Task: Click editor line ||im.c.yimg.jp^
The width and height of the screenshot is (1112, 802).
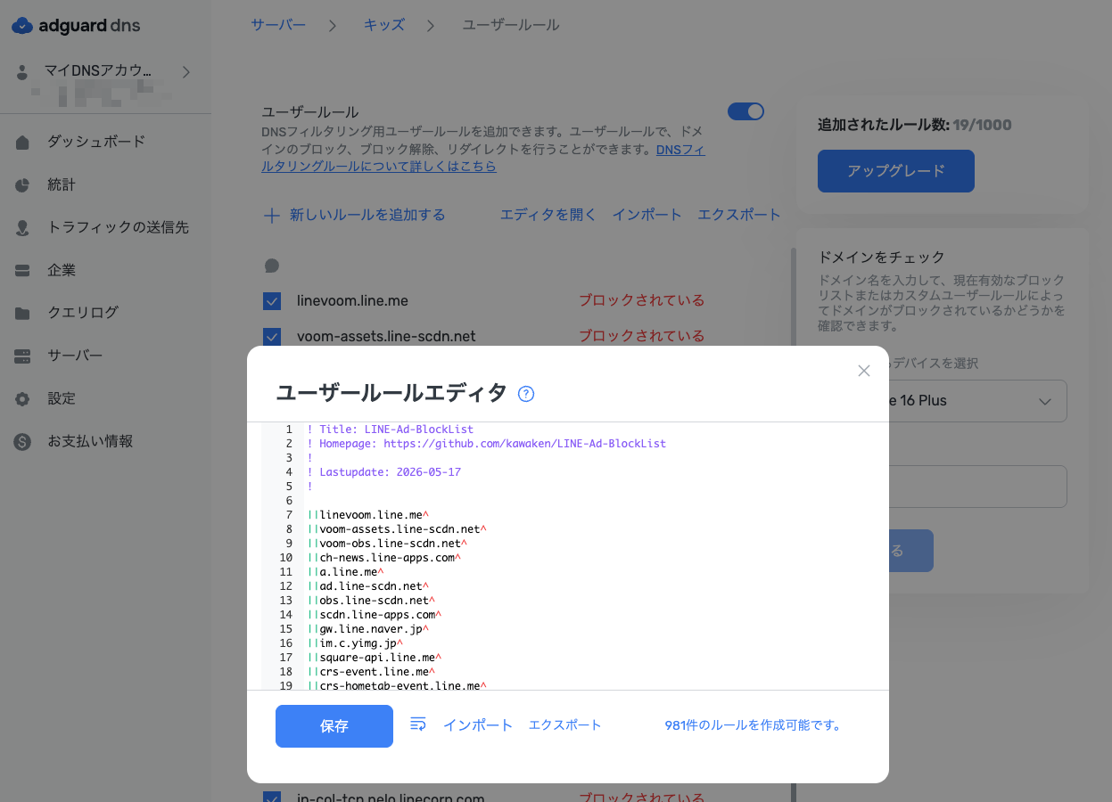Action: [356, 643]
